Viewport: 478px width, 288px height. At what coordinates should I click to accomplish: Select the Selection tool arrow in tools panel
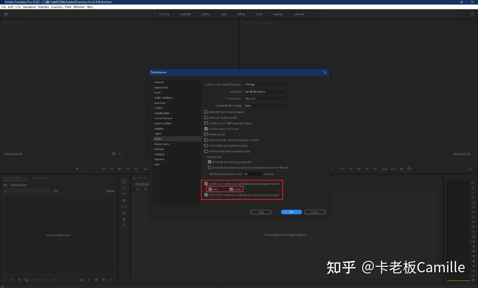pos(124,181)
